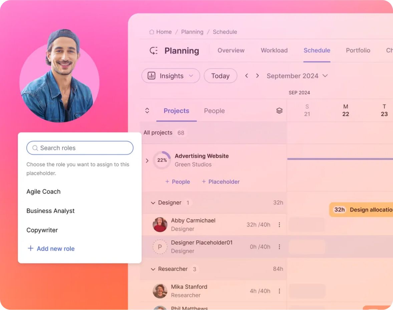This screenshot has width=393, height=310.
Task: Switch to the Workload tab
Action: 274,50
